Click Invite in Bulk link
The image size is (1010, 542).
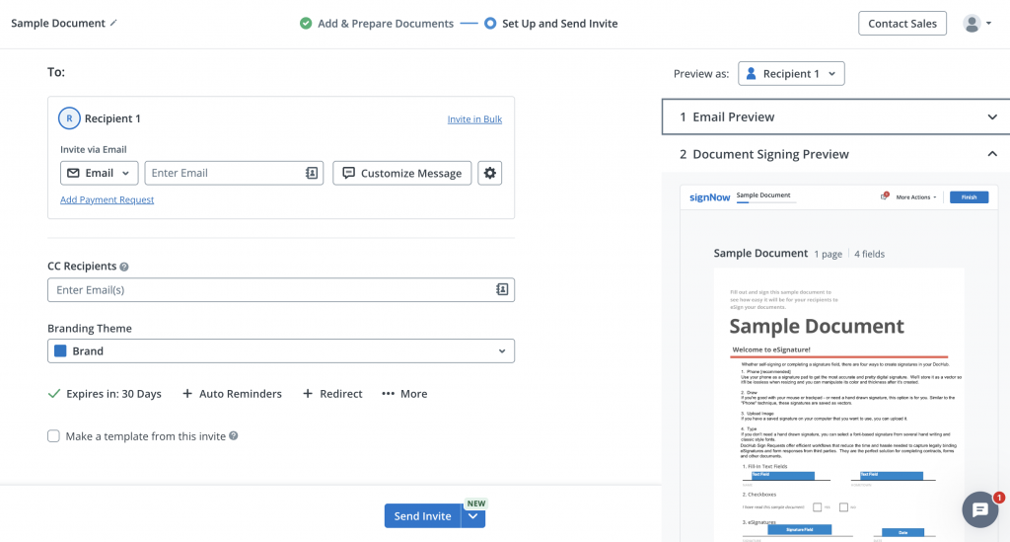[474, 119]
